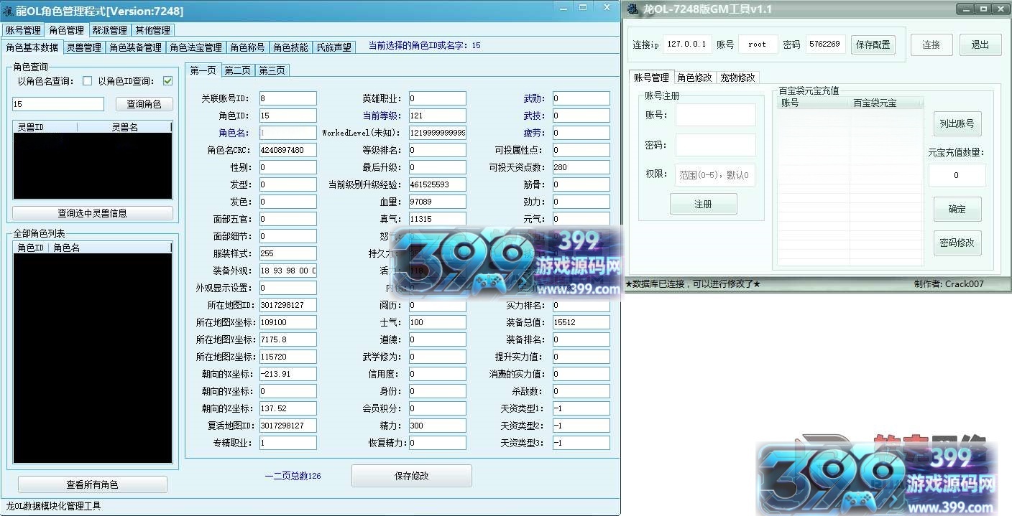Click the 注册 button in account registration
This screenshot has width=1012, height=516.
[x=703, y=204]
